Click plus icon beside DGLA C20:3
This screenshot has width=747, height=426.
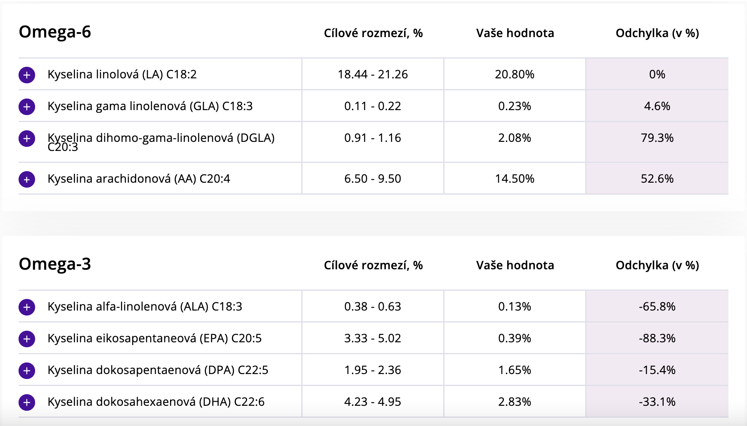coord(27,138)
